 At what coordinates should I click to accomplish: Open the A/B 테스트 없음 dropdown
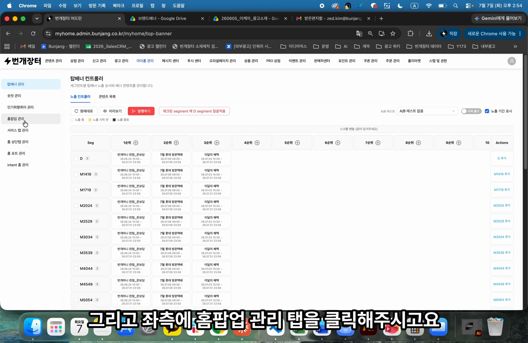pos(427,111)
